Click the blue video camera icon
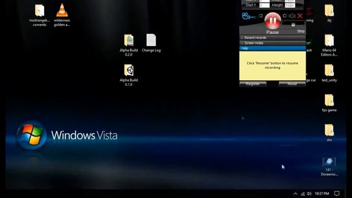Screen dimensions: 352x198 click(x=248, y=16)
